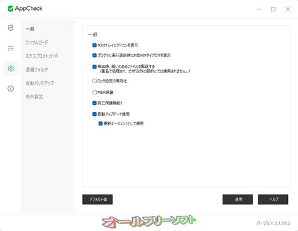Open 自動バックアップ settings category
This screenshot has width=298, height=231.
point(40,83)
